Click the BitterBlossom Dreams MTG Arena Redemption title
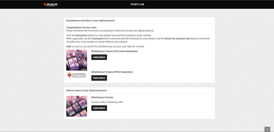This screenshot has height=132, width=274. pyautogui.click(x=114, y=51)
